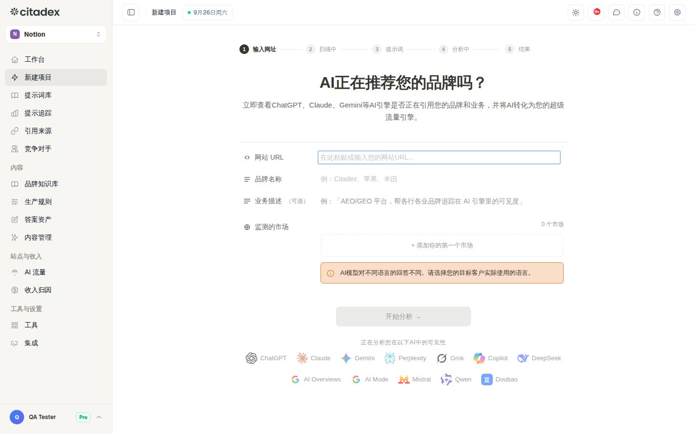Select step 5 结果
Screen dimensions: 695x434
tap(517, 49)
